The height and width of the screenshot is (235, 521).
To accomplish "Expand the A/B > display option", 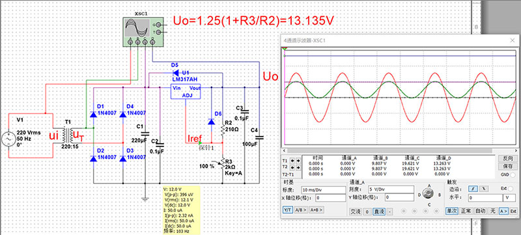I will pyautogui.click(x=301, y=210).
